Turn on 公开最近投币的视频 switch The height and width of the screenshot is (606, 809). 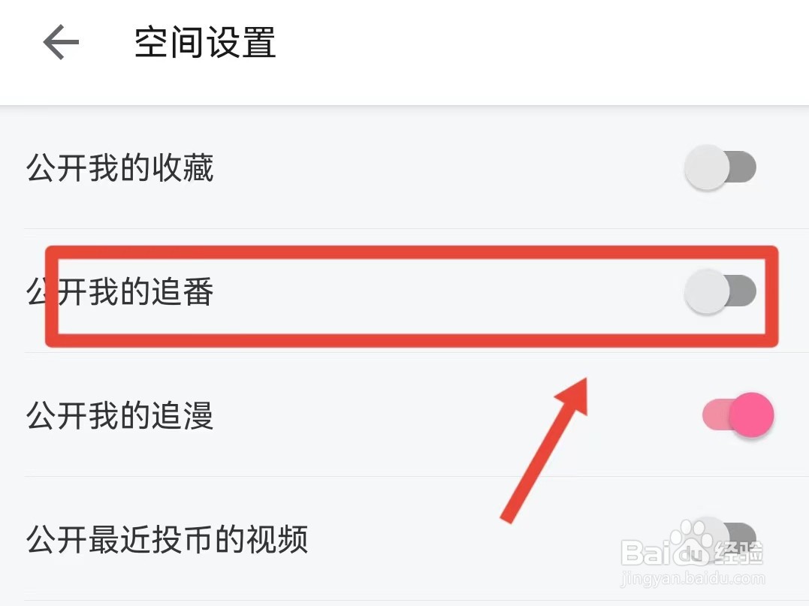(720, 537)
